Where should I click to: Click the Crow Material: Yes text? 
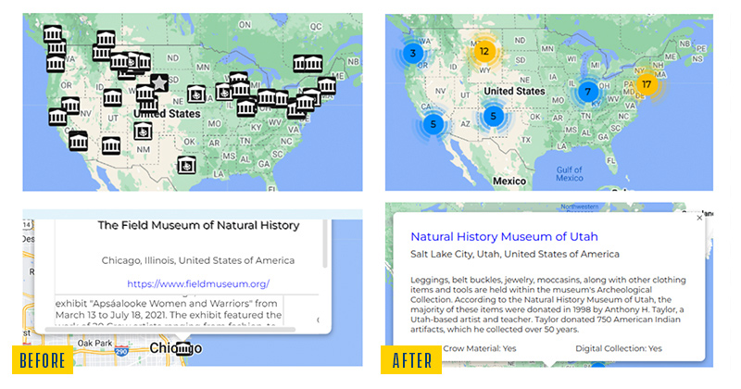tap(479, 348)
